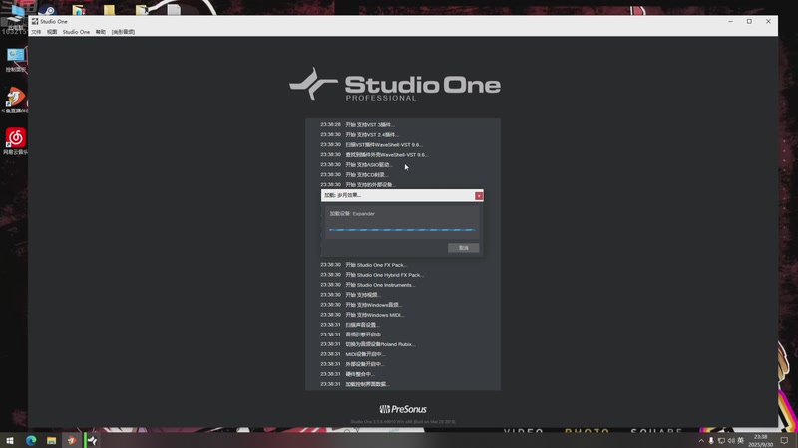Open File Explorer from the taskbar
The height and width of the screenshot is (448, 798).
[52, 440]
